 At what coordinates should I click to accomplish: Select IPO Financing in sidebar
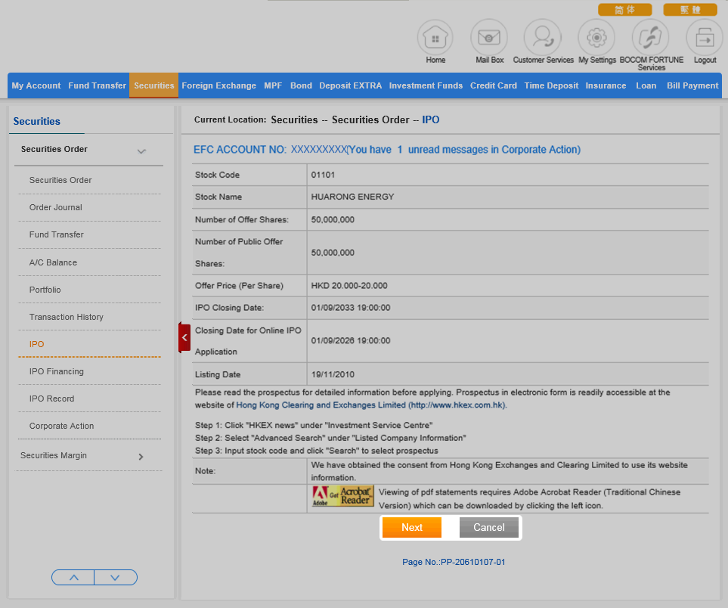click(57, 371)
